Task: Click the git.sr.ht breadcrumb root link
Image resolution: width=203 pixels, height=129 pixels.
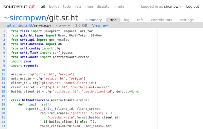Action: (13, 25)
